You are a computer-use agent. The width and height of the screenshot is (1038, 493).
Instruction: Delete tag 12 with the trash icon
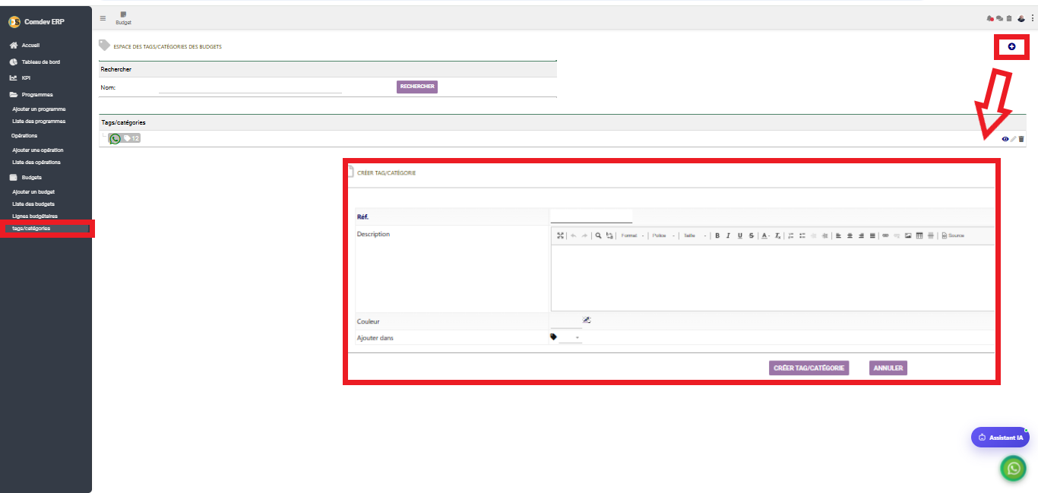1021,139
